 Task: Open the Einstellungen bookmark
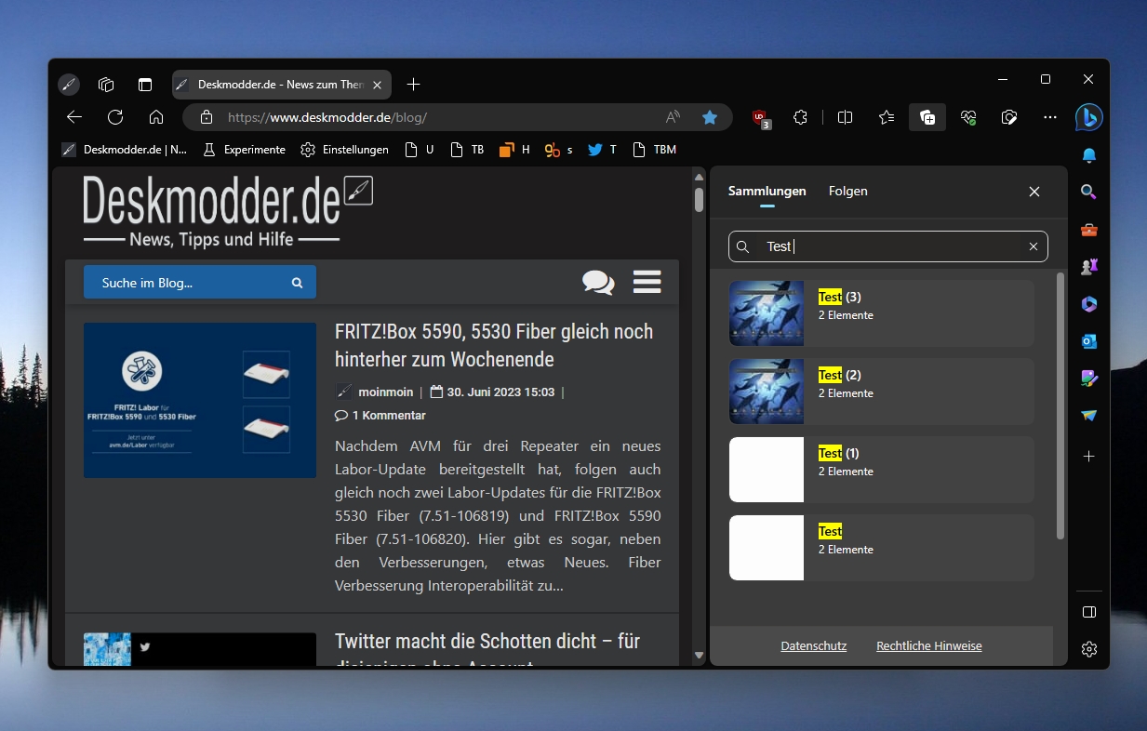point(344,149)
